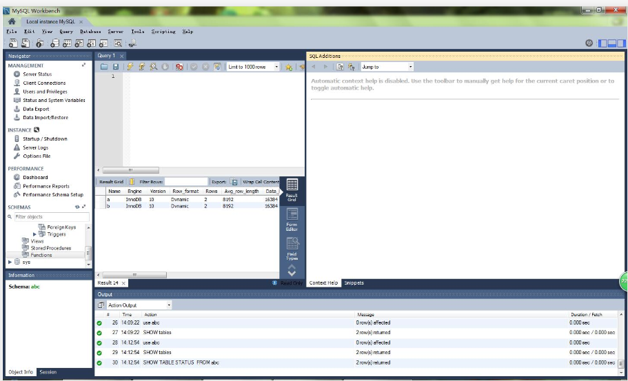This screenshot has height=381, width=628.
Task: Execute query with the lightning bolt icon
Action: [130, 67]
